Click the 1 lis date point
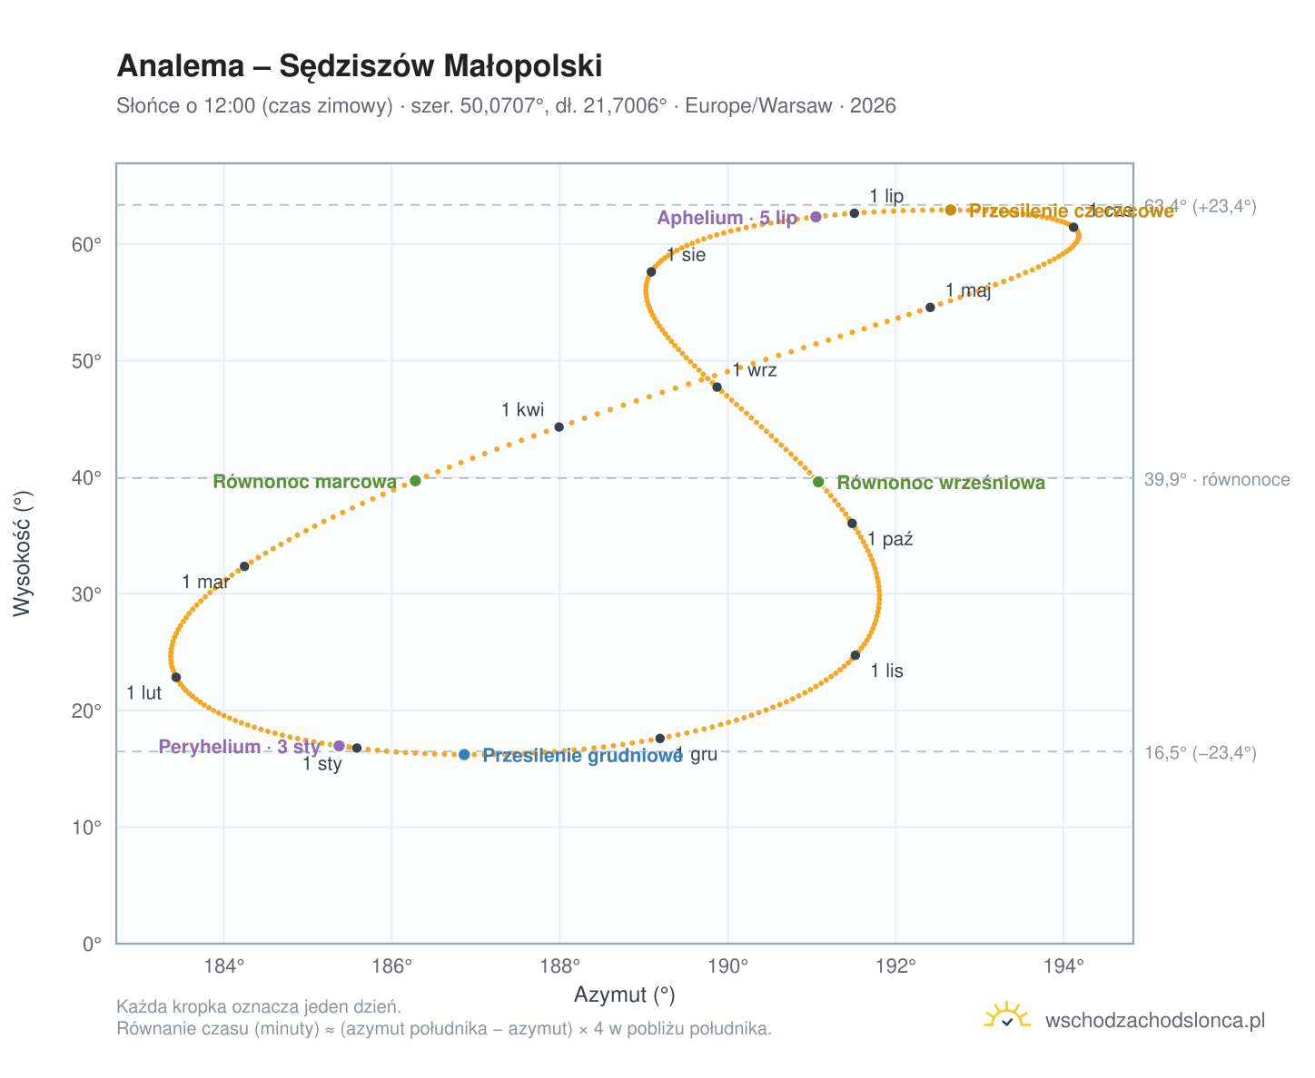The width and height of the screenshot is (1315, 1078). 855,655
